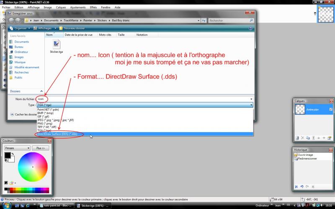This screenshot has width=335, height=209.
Task: Open the Affichages dropdown arrow
Action: [55, 28]
